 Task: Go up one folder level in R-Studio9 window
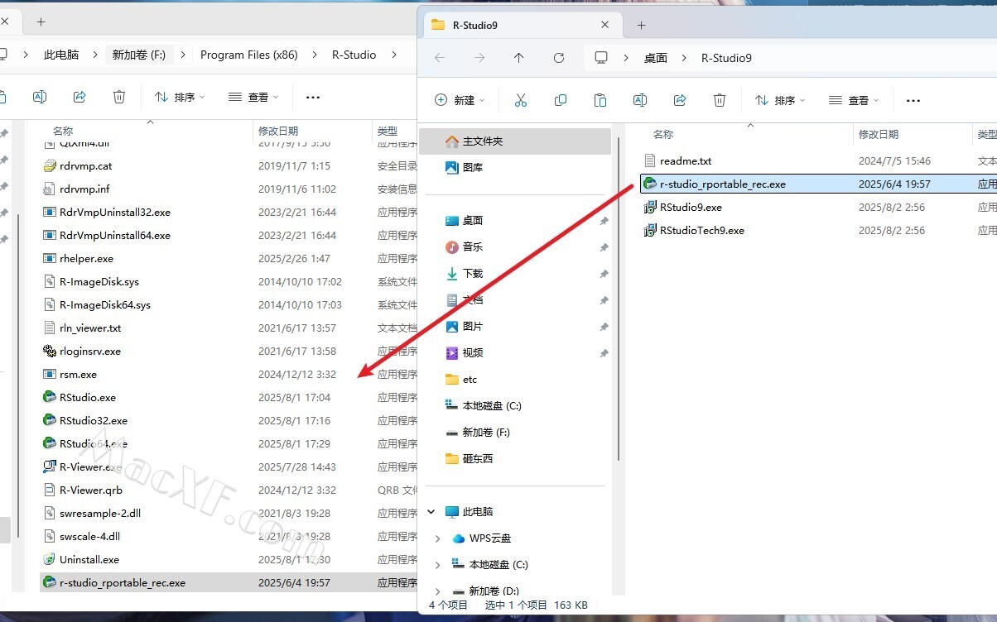click(519, 58)
